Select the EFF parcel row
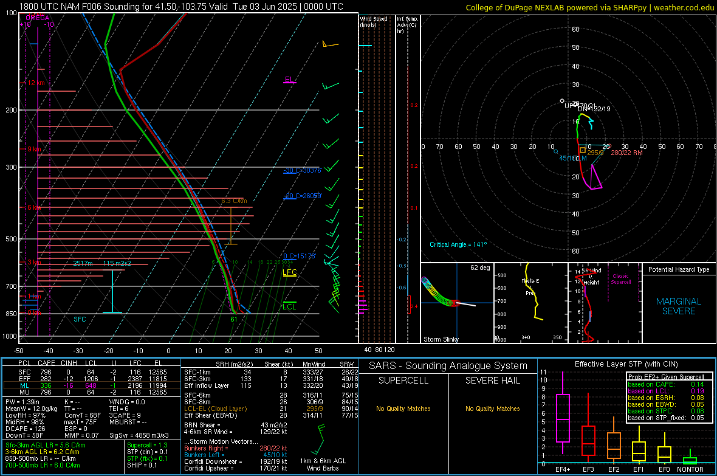Screen dimensions: 717x476 click(92, 379)
